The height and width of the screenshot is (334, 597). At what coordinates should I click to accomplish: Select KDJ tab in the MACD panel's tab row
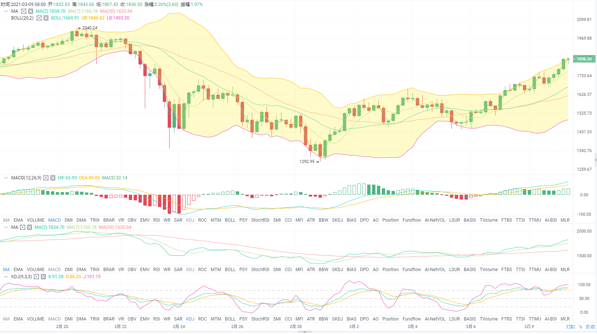point(190,220)
